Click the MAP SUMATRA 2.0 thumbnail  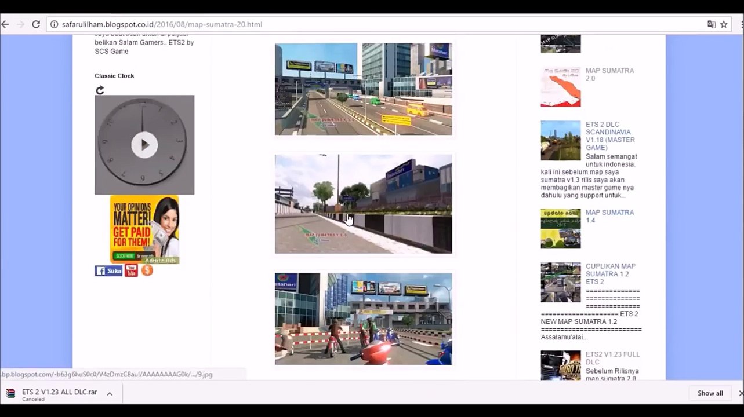coord(561,87)
